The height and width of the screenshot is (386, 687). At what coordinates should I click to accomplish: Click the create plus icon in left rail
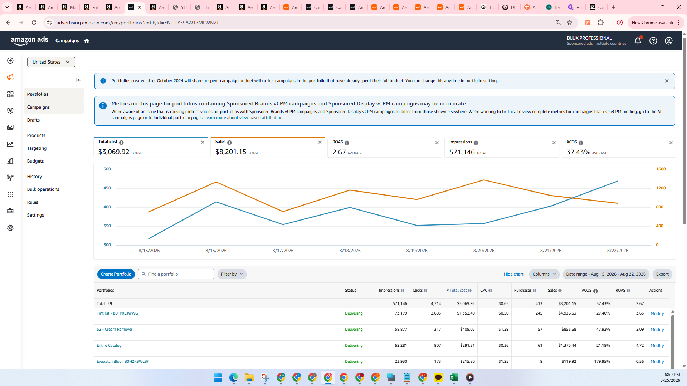click(x=10, y=61)
